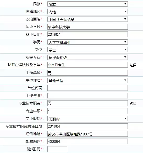The height and width of the screenshot is (153, 143).
Task: Click 选择 link beside MTI field
Action: 133,65
